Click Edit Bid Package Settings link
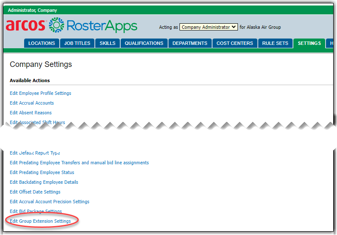This screenshot has height=235, width=337. point(36,211)
